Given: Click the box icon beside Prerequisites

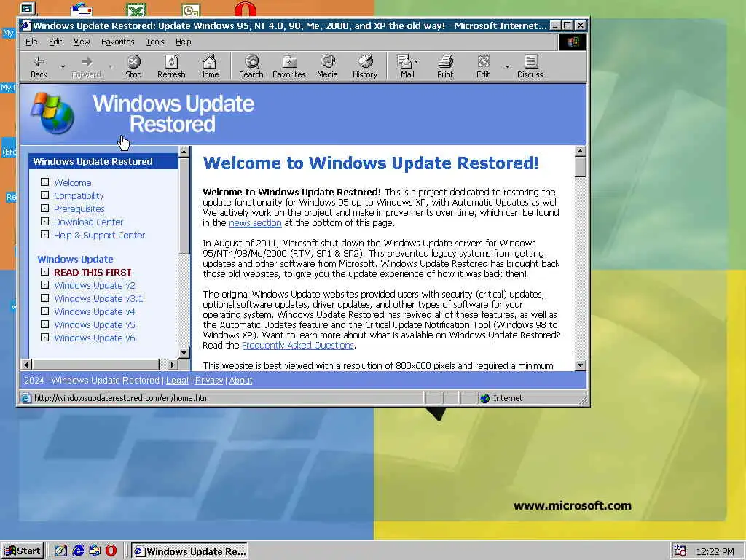Looking at the screenshot, I should click(44, 208).
